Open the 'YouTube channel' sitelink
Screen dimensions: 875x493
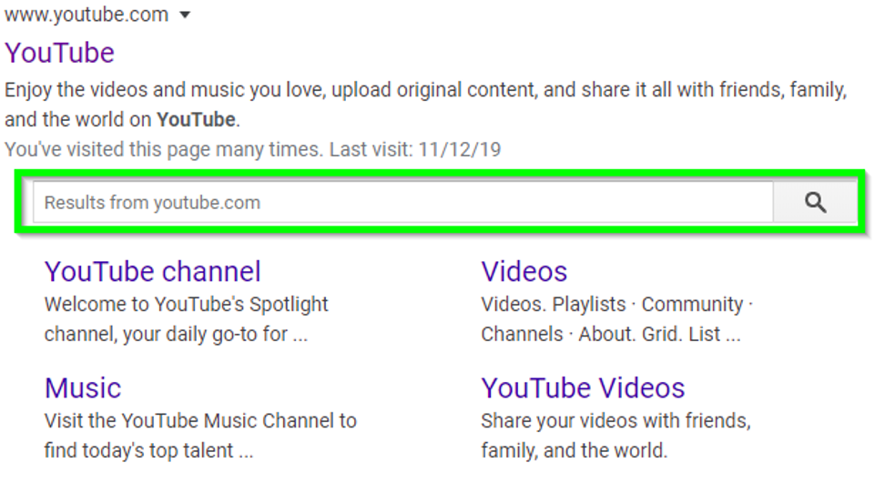(152, 272)
